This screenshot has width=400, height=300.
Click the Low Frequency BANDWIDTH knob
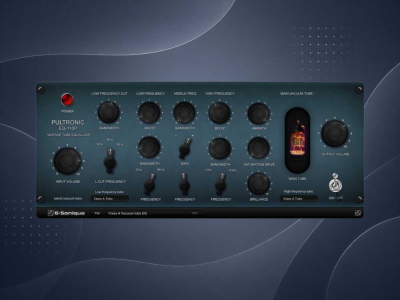149,147
